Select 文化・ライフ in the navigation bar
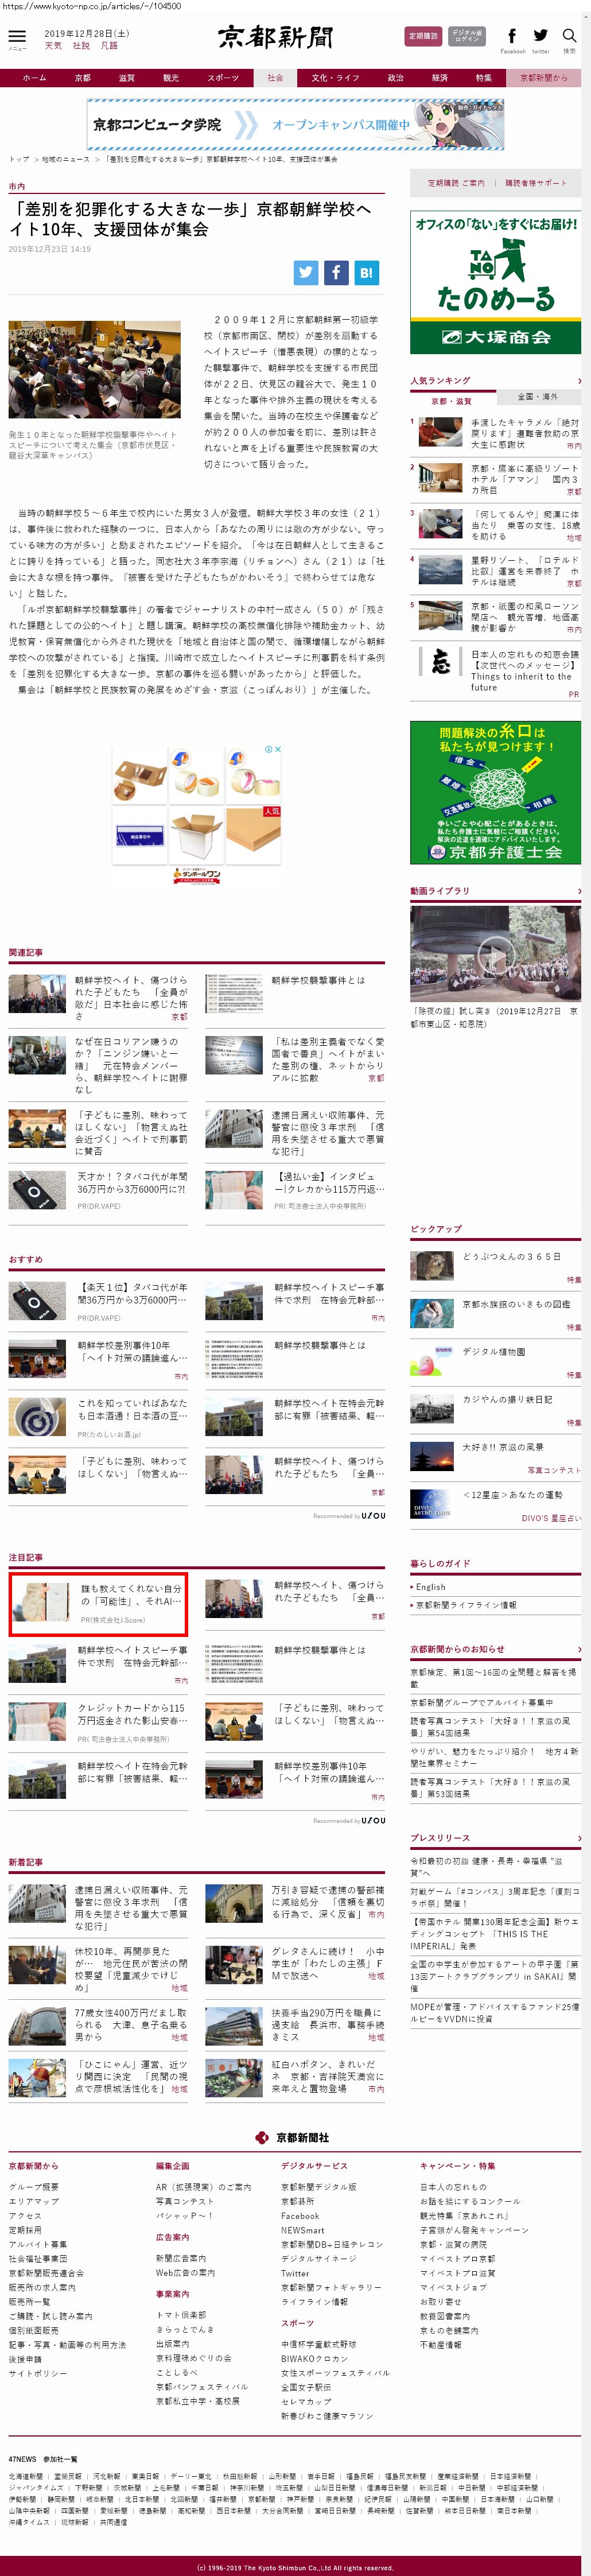Screen dimensions: 591x2576 (335, 78)
